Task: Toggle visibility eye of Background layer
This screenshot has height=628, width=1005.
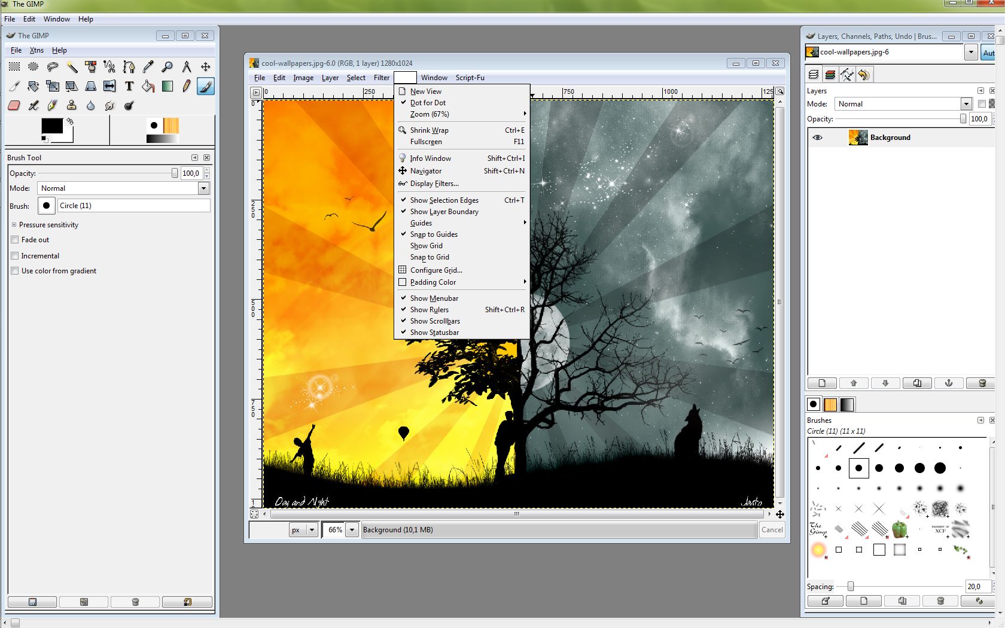Action: [x=818, y=138]
